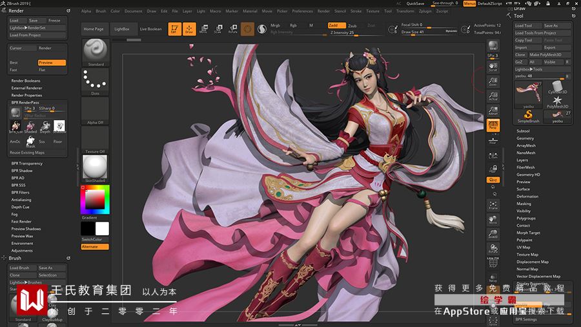Expand BPR Transparency settings
The width and height of the screenshot is (581, 327).
27,163
